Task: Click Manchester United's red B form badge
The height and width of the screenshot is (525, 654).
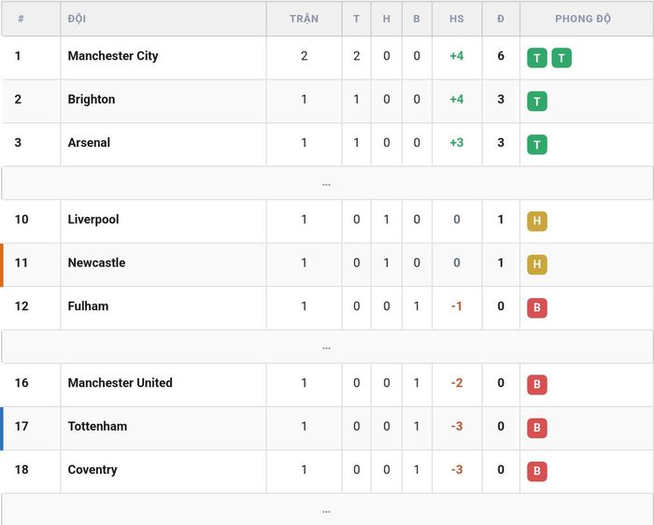Action: 537,385
